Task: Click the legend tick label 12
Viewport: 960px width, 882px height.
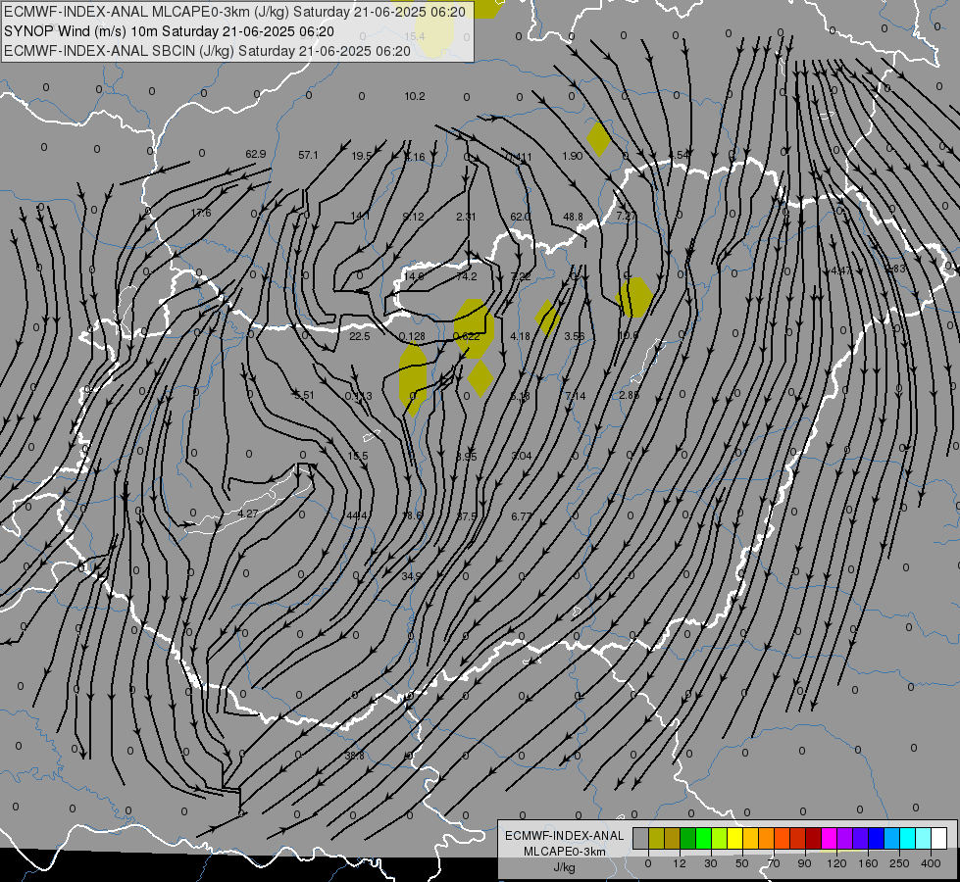Action: pos(679,863)
